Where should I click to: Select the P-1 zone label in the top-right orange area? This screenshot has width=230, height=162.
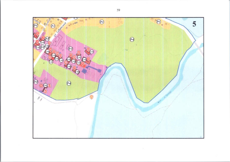click(159, 22)
